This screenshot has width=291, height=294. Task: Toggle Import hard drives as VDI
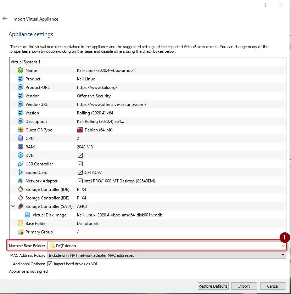(x=50, y=264)
